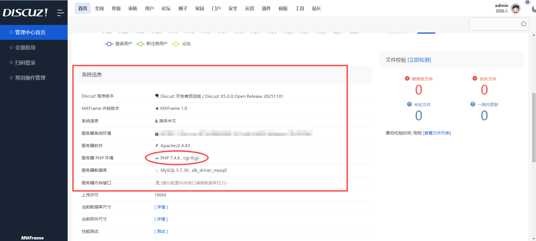Image resolution: width=536 pixels, height=241 pixels.
Task: Click the 丢失文件 count value
Action: point(484,90)
